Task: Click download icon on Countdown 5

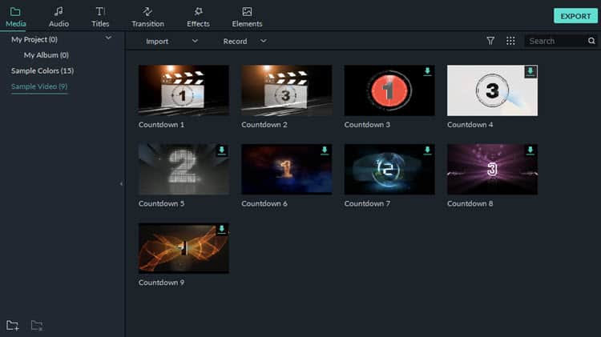Action: pyautogui.click(x=221, y=150)
